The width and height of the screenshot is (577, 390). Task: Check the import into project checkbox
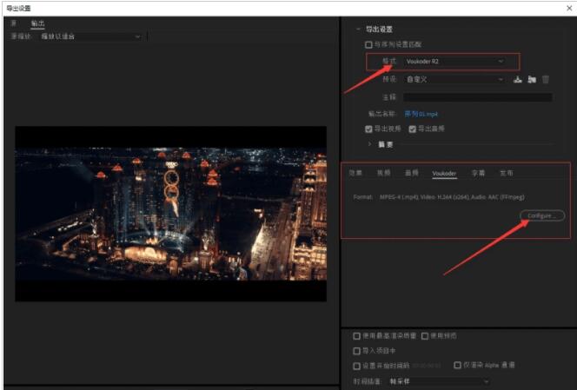[x=356, y=351]
